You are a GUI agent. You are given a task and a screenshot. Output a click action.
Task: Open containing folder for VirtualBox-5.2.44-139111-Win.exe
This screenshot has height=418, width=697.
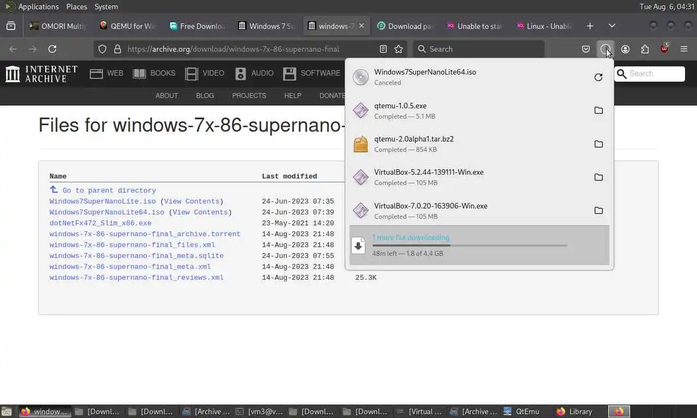598,177
